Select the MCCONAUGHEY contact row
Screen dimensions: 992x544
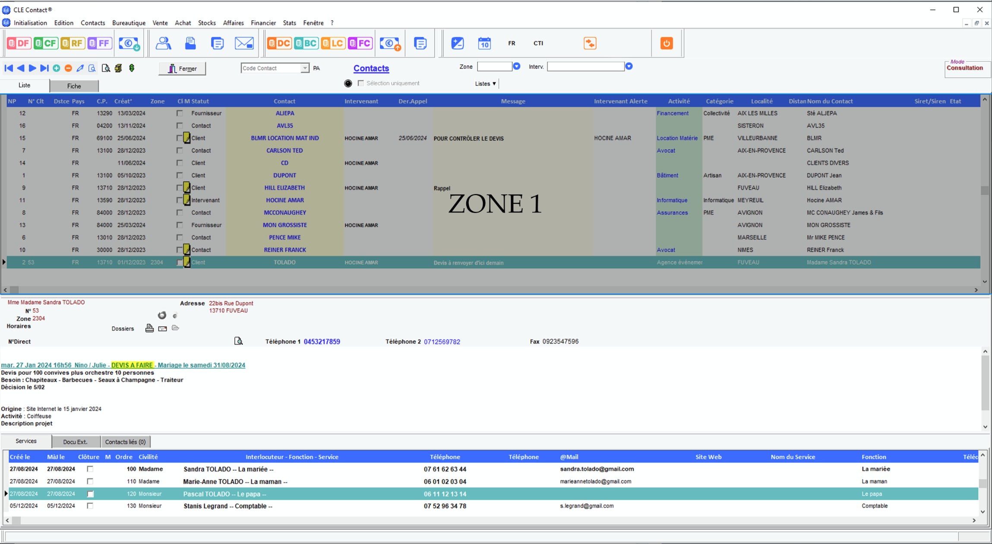tap(493, 213)
